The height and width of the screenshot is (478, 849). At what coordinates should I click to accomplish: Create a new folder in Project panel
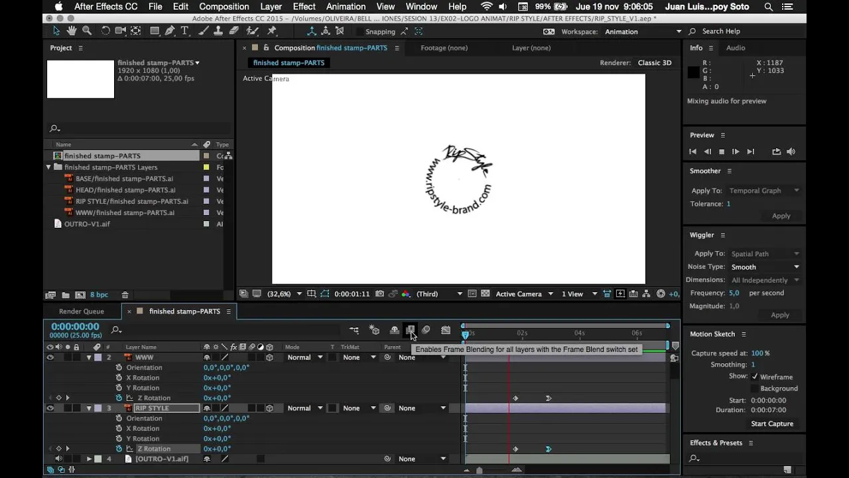click(x=65, y=295)
